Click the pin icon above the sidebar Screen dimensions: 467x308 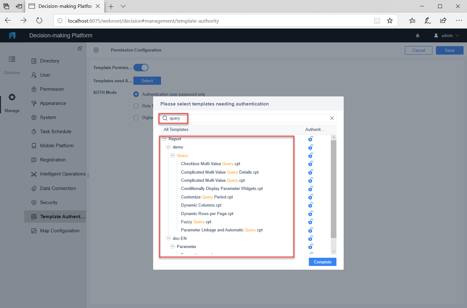[80, 48]
